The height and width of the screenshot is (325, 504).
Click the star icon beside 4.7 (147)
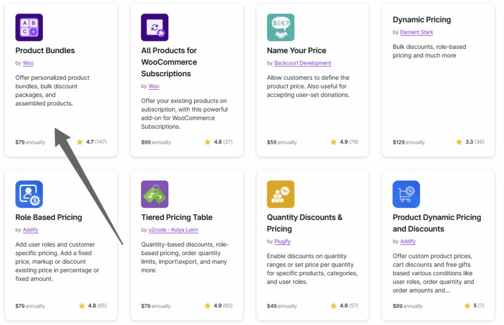(x=80, y=142)
